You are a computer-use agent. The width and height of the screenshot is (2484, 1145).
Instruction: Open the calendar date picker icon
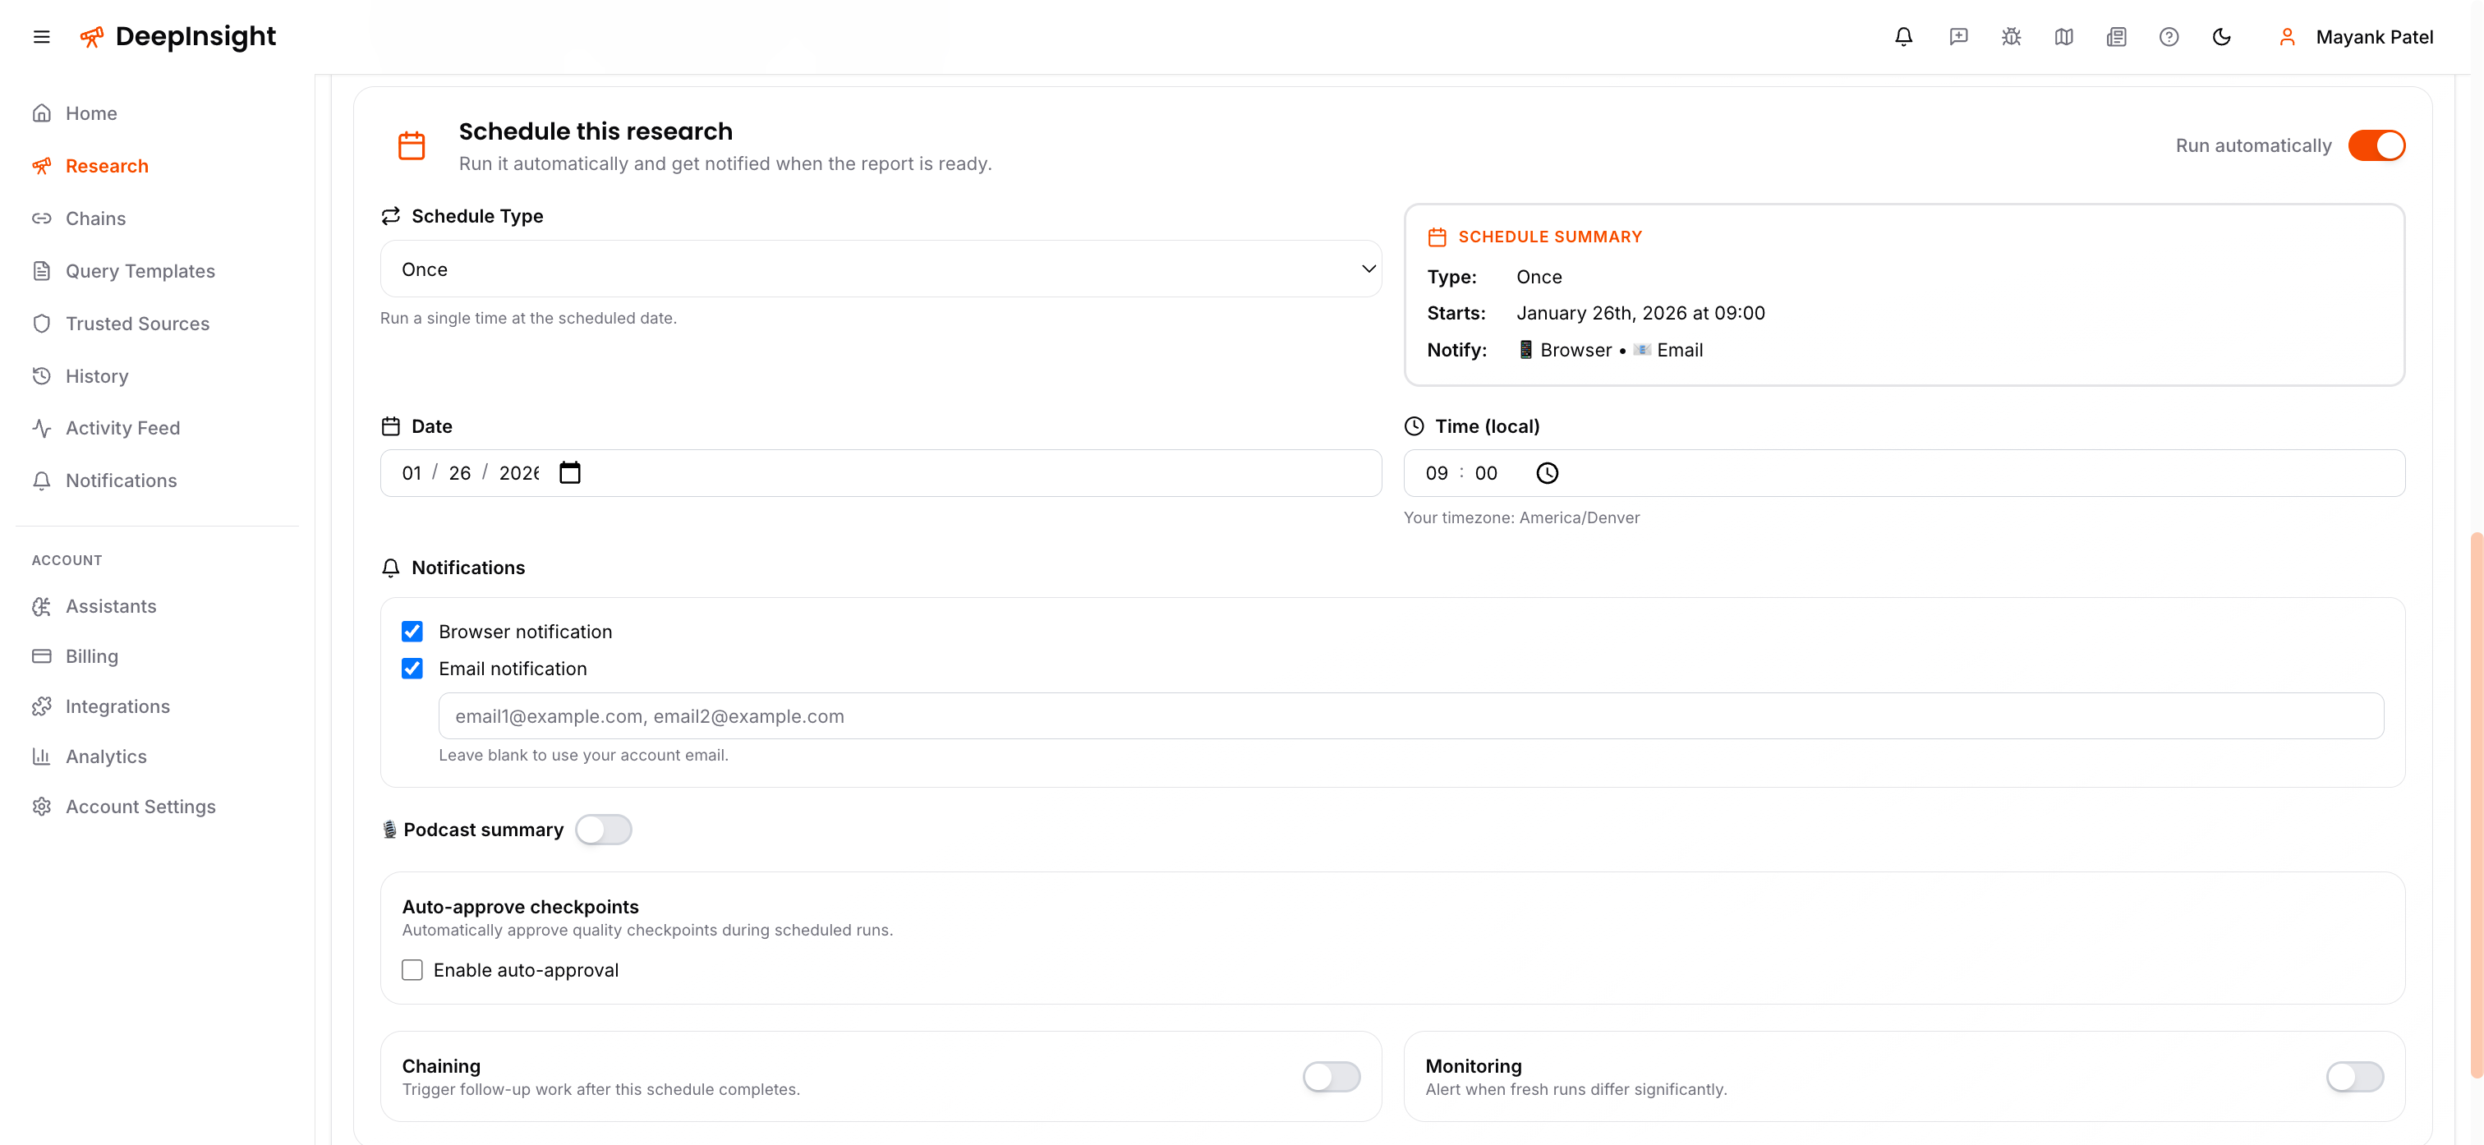(x=570, y=472)
